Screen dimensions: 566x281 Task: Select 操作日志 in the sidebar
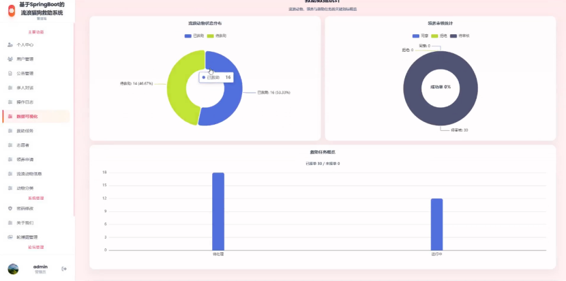pyautogui.click(x=36, y=102)
